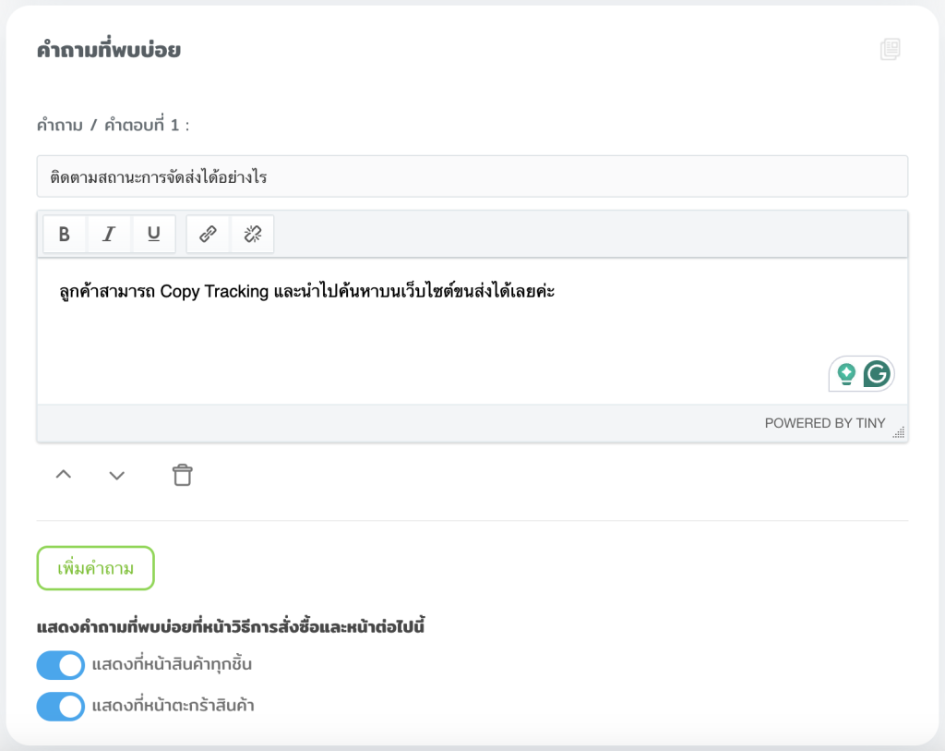Viewport: 945px width, 751px height.
Task: Click the duplicate icon beside the คำถามที่พบบ่อย heading
Action: click(890, 50)
